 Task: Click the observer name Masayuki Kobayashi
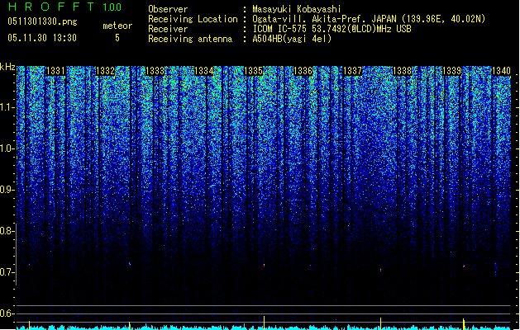coord(297,9)
